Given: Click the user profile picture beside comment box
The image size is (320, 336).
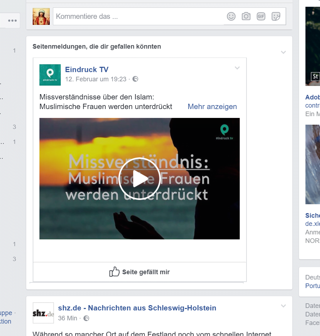Looking at the screenshot, I should (x=41, y=16).
